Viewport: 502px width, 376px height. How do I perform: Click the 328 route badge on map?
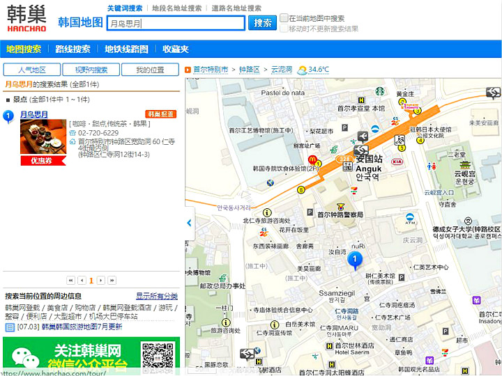(344, 159)
